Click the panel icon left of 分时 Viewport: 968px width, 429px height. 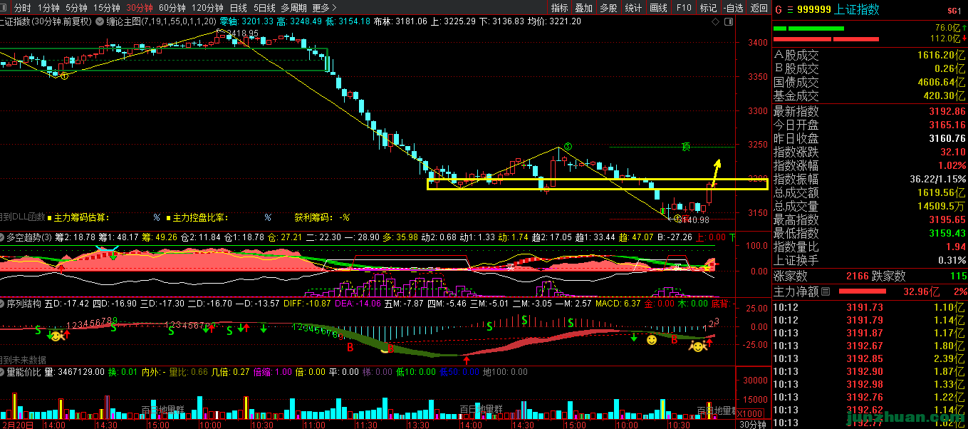(x=4, y=8)
